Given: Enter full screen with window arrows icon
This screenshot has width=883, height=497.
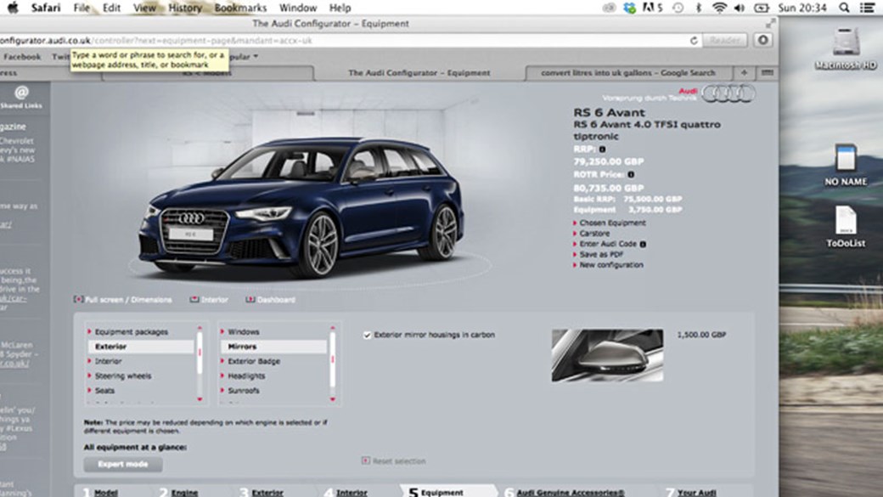Looking at the screenshot, I should point(770,24).
